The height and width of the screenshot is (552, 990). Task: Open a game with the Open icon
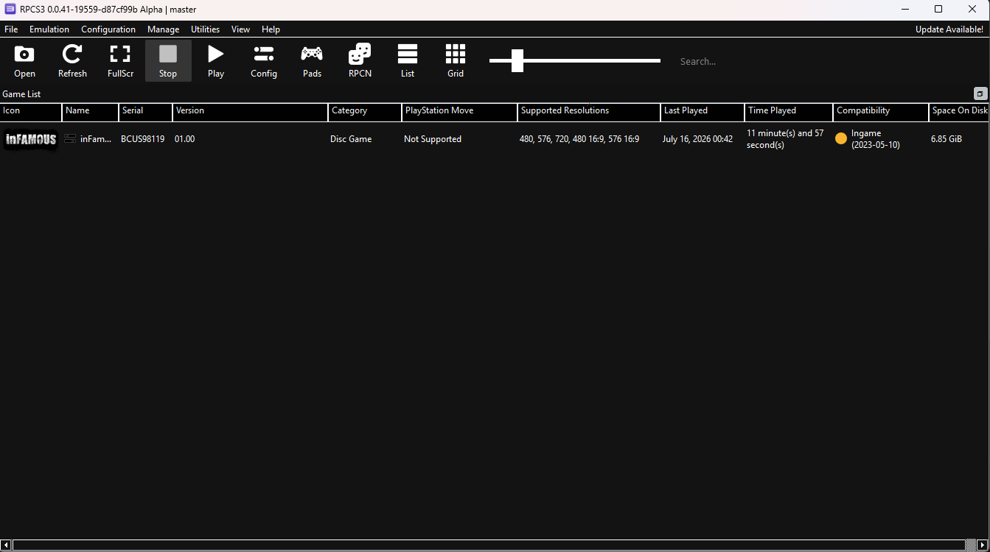click(x=24, y=60)
